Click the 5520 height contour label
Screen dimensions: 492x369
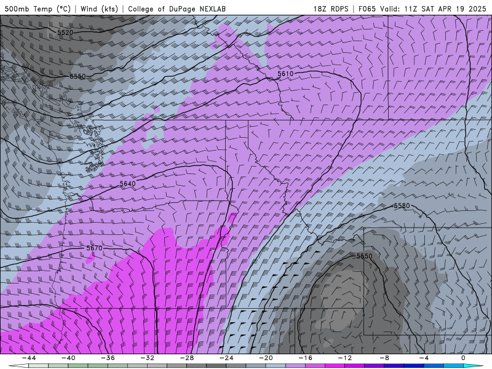pyautogui.click(x=65, y=33)
